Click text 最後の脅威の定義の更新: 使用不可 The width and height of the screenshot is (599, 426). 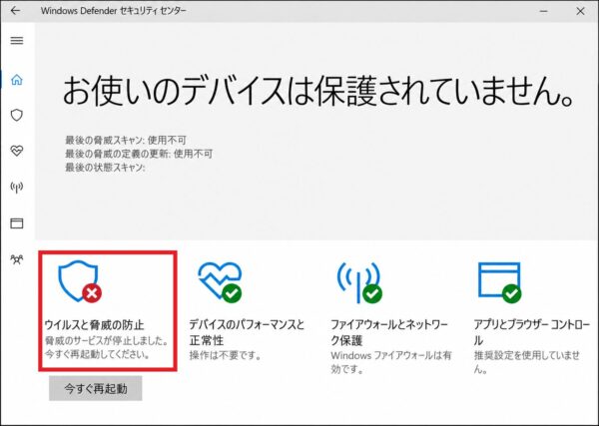pos(139,154)
